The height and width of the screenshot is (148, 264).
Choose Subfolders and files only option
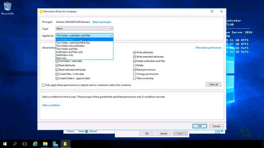pyautogui.click(x=84, y=52)
